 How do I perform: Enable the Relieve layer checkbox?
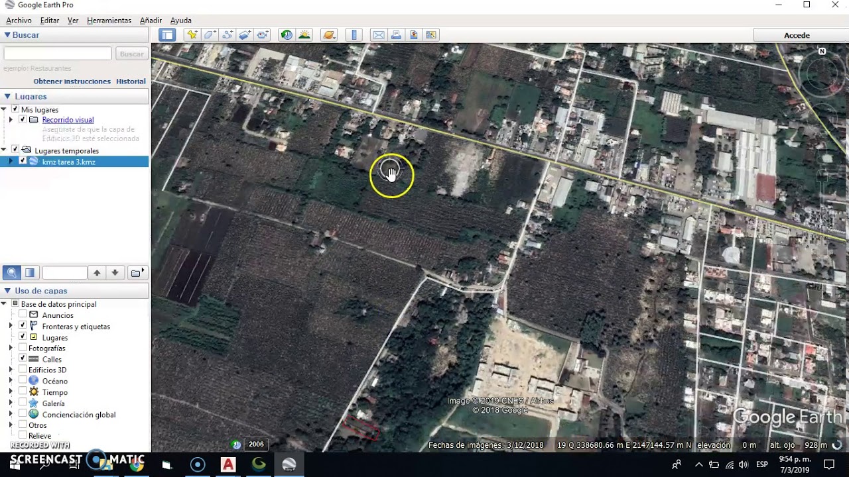[x=23, y=436]
